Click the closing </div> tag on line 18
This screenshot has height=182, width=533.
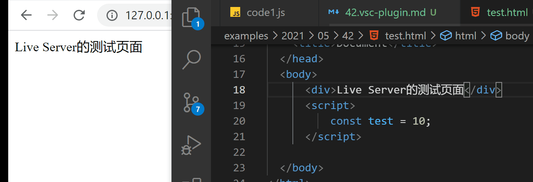[x=483, y=90]
